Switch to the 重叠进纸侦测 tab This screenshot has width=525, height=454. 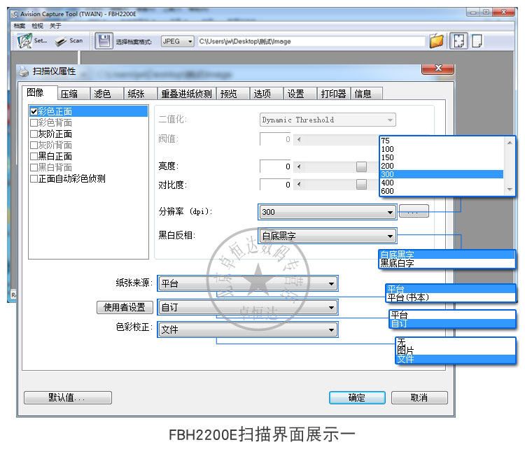(x=186, y=94)
